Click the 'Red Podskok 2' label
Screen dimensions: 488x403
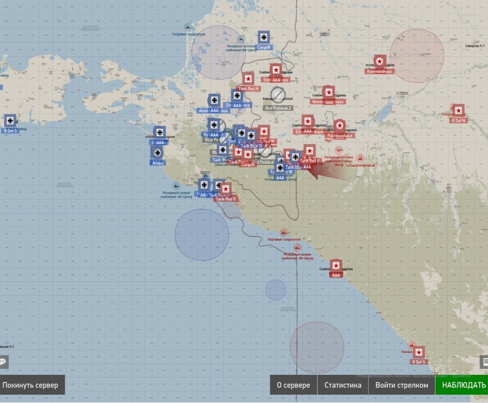click(278, 108)
